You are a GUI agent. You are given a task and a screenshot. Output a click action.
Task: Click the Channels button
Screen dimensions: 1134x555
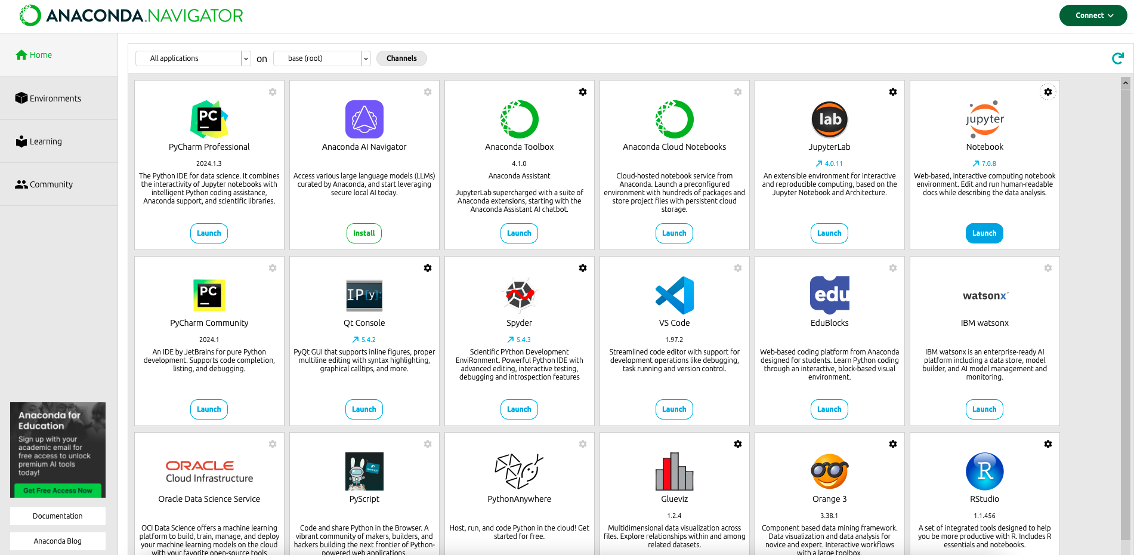point(401,58)
